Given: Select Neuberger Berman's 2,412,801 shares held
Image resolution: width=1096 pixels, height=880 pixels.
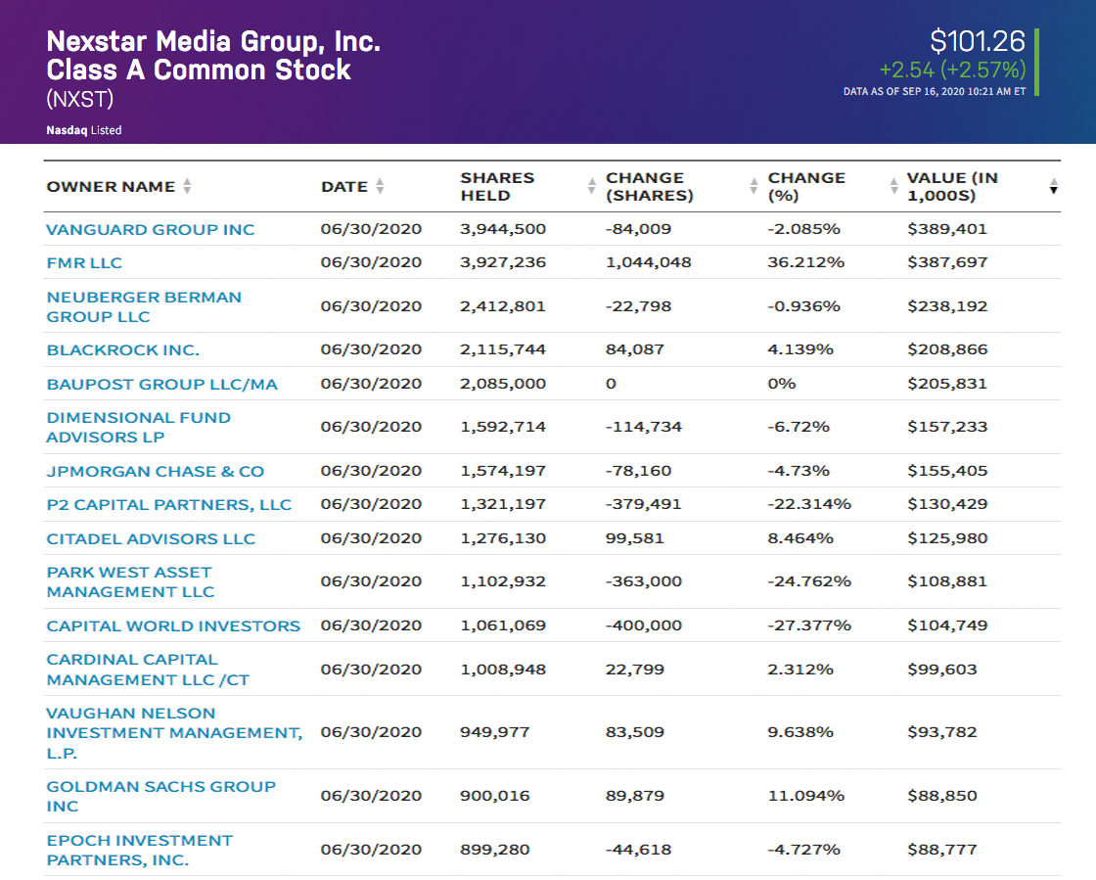Looking at the screenshot, I should 503,306.
